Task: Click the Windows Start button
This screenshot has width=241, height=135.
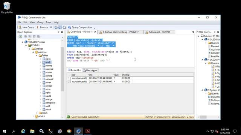Action: click(5, 131)
